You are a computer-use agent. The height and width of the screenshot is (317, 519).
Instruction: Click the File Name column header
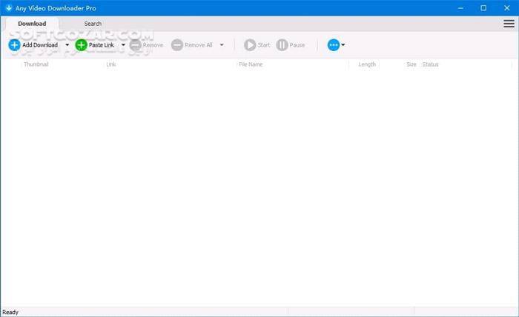[251, 64]
